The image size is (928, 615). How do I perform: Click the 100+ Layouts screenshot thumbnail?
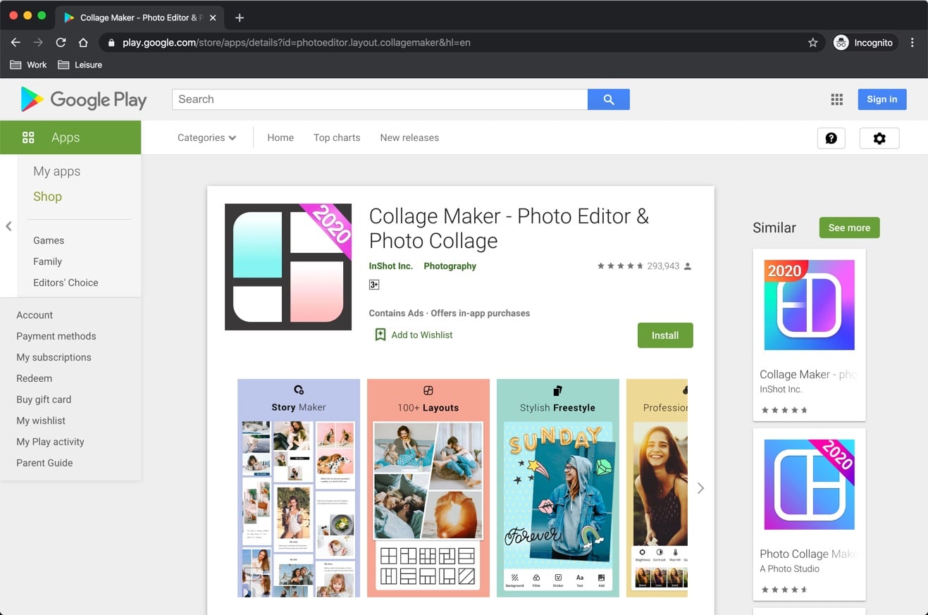428,487
